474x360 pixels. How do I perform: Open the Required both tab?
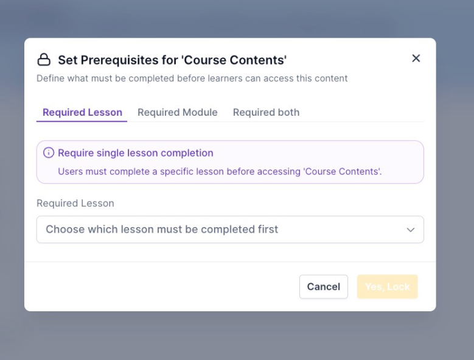click(266, 112)
